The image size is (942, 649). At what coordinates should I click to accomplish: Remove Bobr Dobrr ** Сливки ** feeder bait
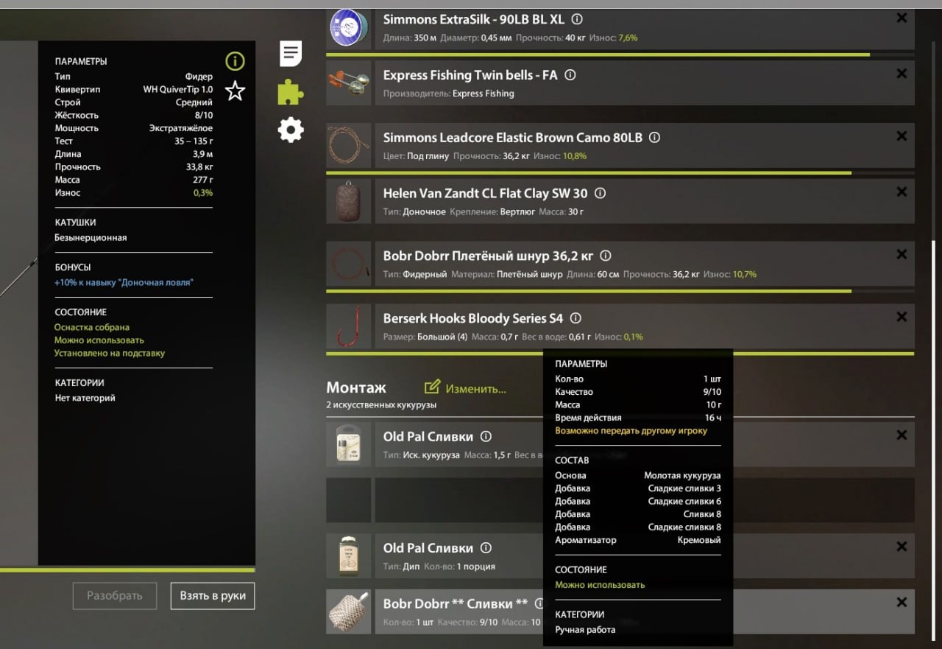pos(902,603)
